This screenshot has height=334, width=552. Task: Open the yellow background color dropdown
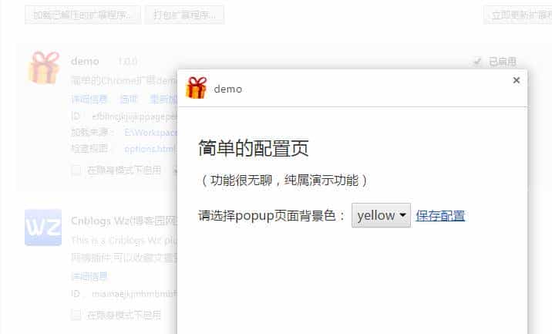(x=381, y=215)
